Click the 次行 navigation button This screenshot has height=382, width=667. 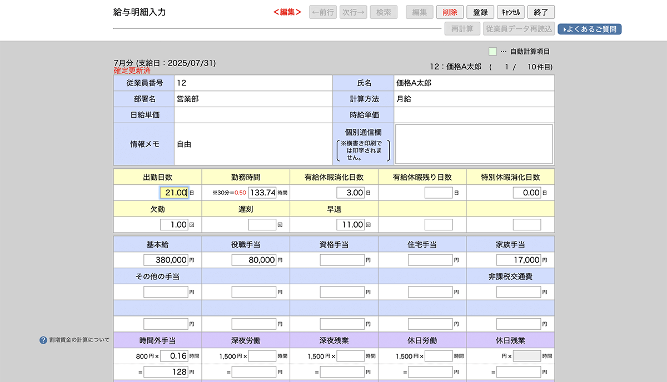coord(354,12)
